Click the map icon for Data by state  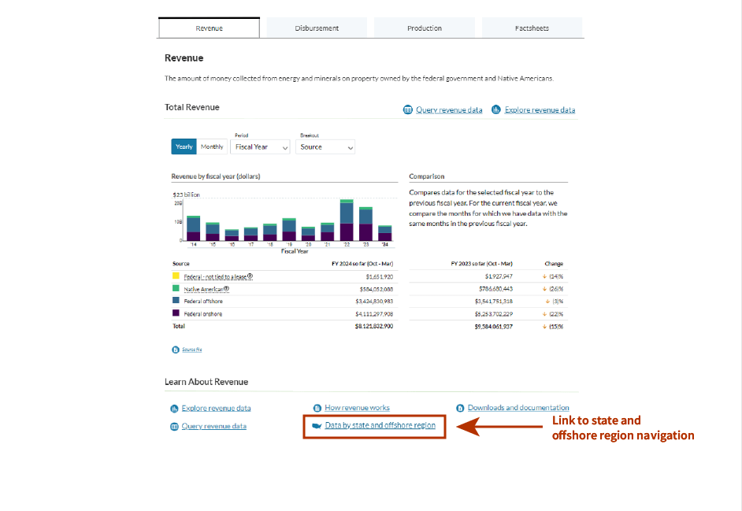tap(317, 426)
